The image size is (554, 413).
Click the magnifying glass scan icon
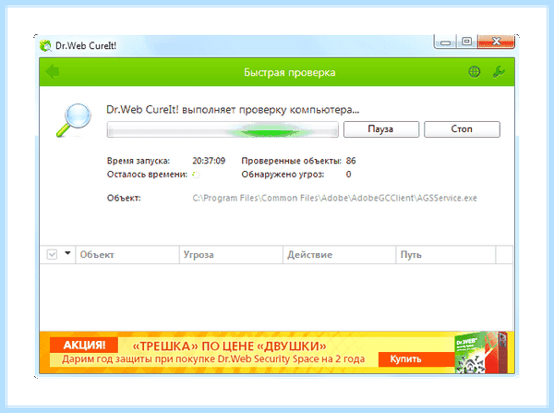(x=74, y=120)
